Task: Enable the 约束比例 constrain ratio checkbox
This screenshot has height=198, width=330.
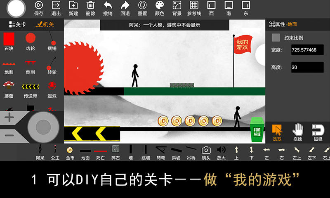Action: click(x=276, y=38)
